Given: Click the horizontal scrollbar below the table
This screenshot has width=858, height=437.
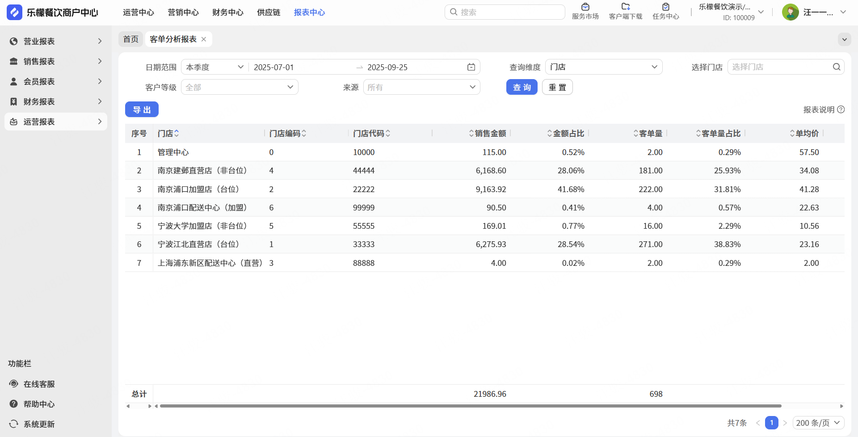Looking at the screenshot, I should coord(470,406).
